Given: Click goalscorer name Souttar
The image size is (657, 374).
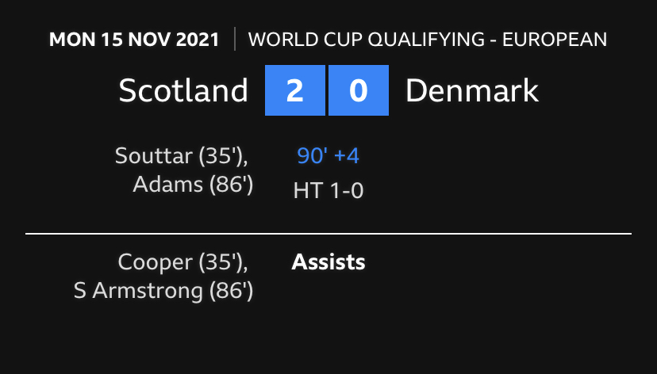Looking at the screenshot, I should (x=153, y=155).
